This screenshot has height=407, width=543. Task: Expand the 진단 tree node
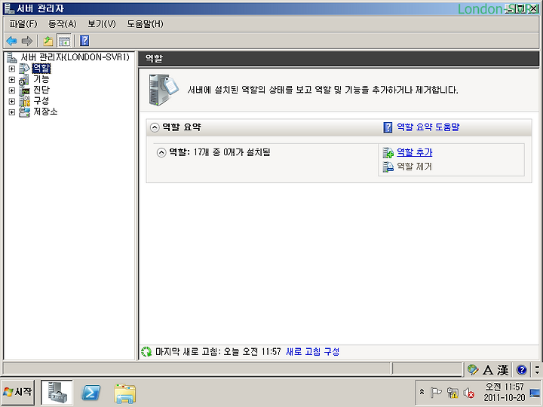pyautogui.click(x=12, y=90)
